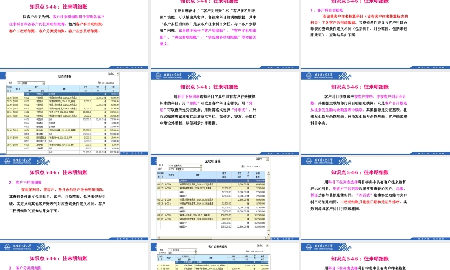This screenshot has height=270, width=450.
Task: Open the 客户分类 dropdown showing 全部
Action: pos(196,253)
